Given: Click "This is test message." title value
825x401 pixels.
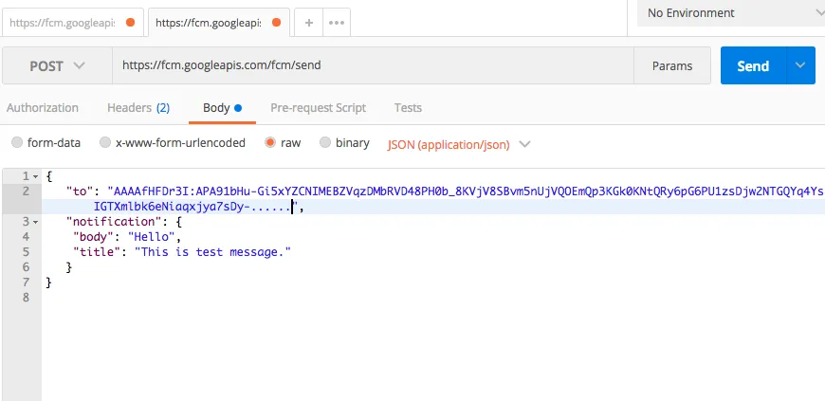Looking at the screenshot, I should [x=213, y=252].
